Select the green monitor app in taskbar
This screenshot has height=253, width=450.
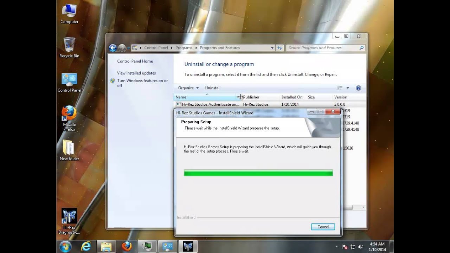pos(147,246)
